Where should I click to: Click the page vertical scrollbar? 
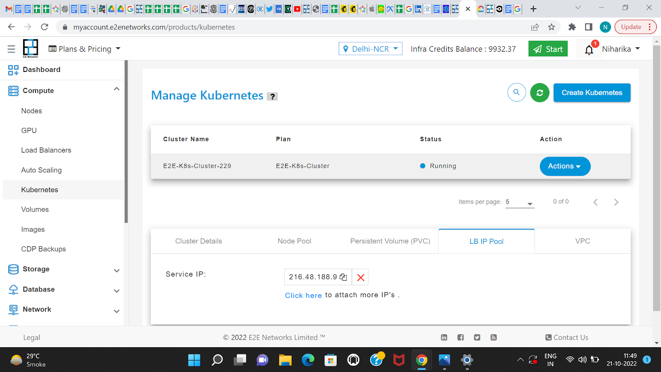coord(656,178)
